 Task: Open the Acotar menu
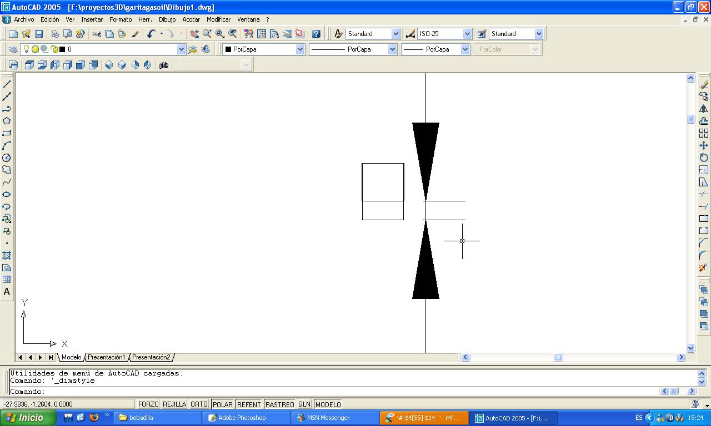pos(191,19)
